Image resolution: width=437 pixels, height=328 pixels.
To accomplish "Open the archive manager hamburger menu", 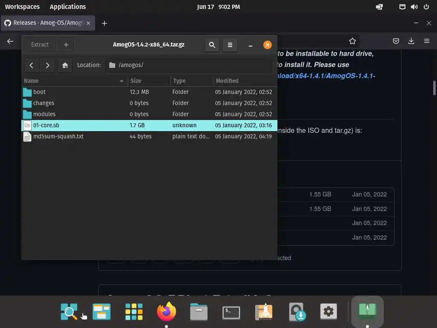I will (x=230, y=44).
